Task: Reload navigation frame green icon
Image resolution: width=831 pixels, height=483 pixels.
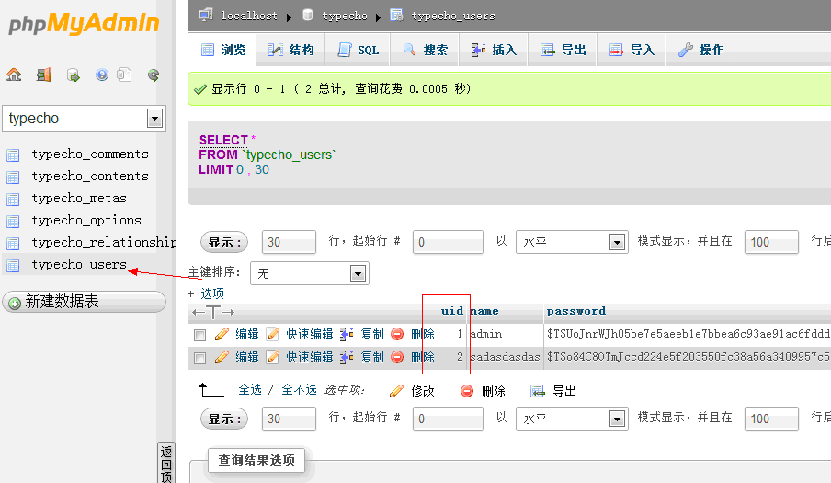Action: (154, 75)
